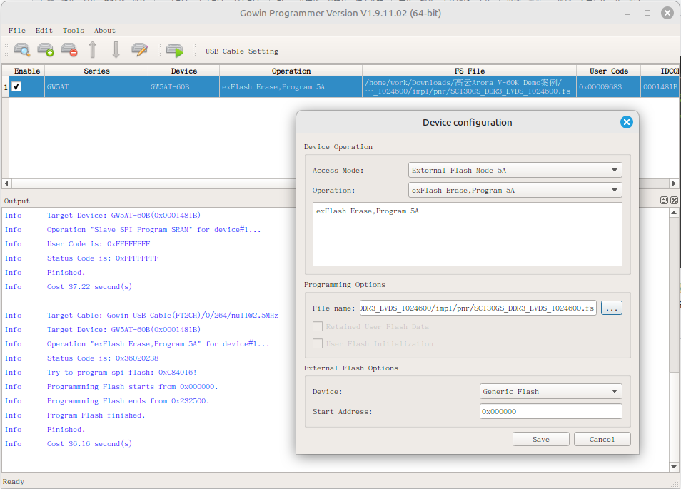Click the Cost 37.22 second(s) output line
The width and height of the screenshot is (681, 489).
pos(89,287)
